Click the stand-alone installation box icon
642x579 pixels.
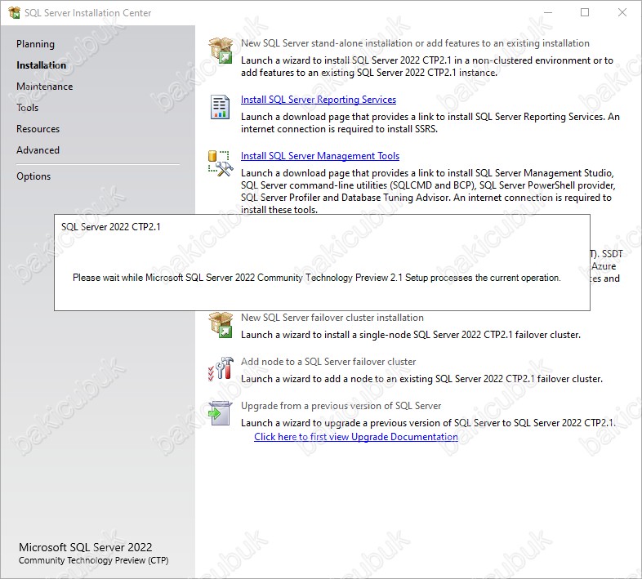click(221, 51)
